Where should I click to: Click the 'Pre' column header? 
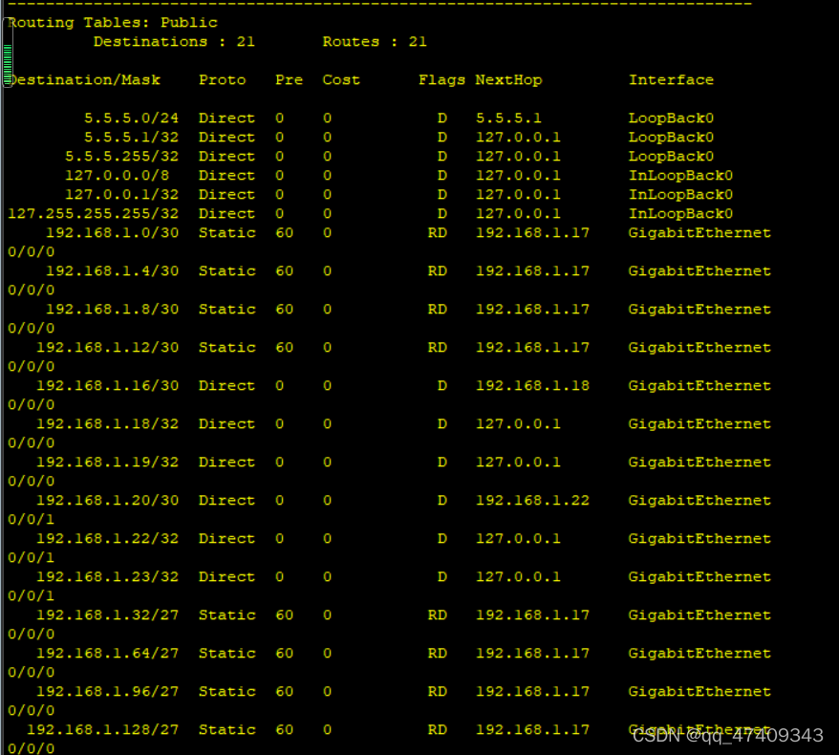pos(289,79)
